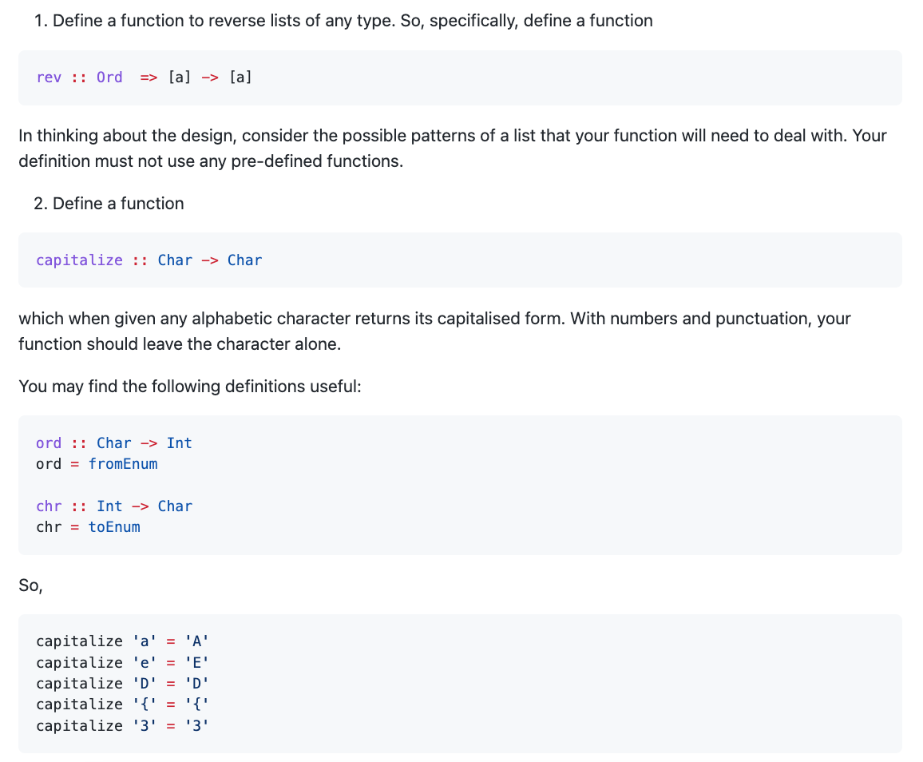This screenshot has width=923, height=762.
Task: Select the capitalize 'D' = 'D' line
Action: (122, 683)
